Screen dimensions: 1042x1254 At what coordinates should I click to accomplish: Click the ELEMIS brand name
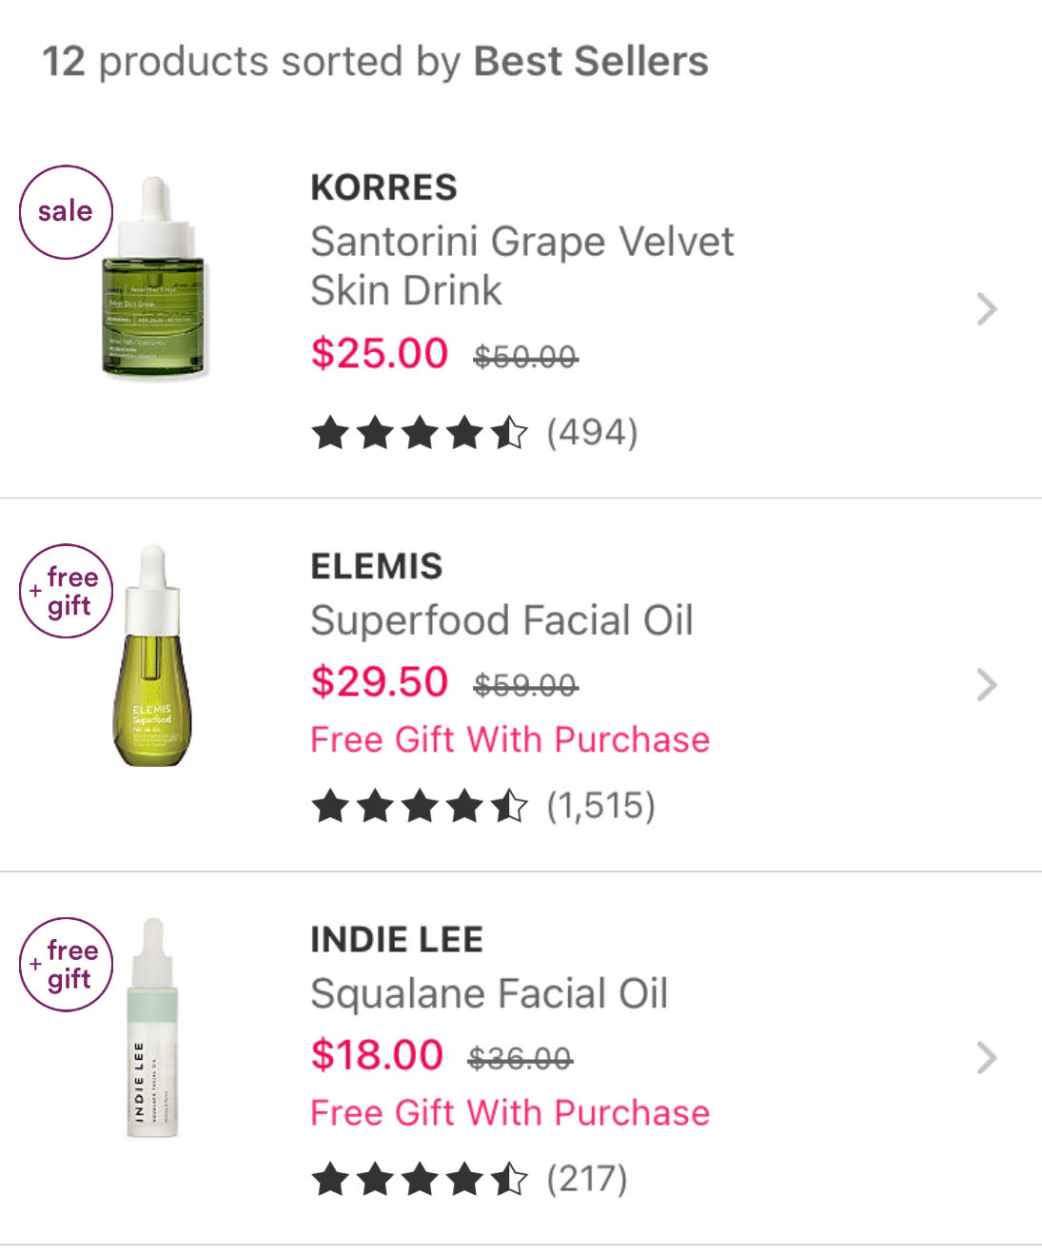tap(376, 566)
